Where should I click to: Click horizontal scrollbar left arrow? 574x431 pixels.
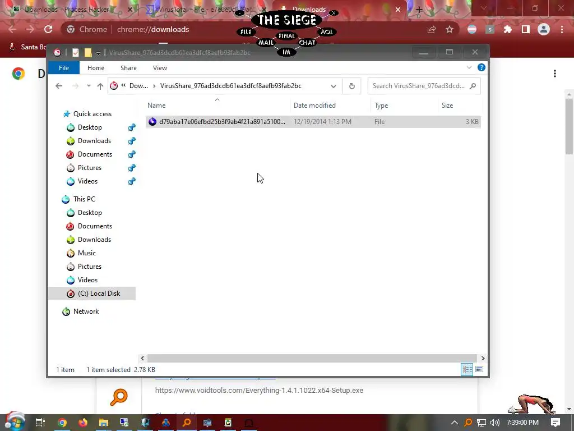point(142,358)
